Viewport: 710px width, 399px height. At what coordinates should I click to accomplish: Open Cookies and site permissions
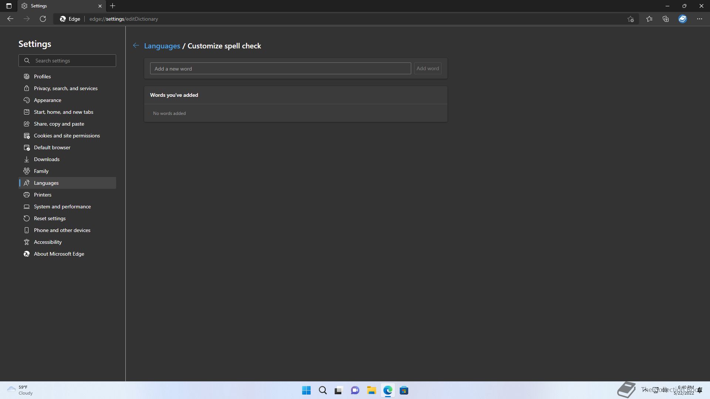tap(67, 136)
